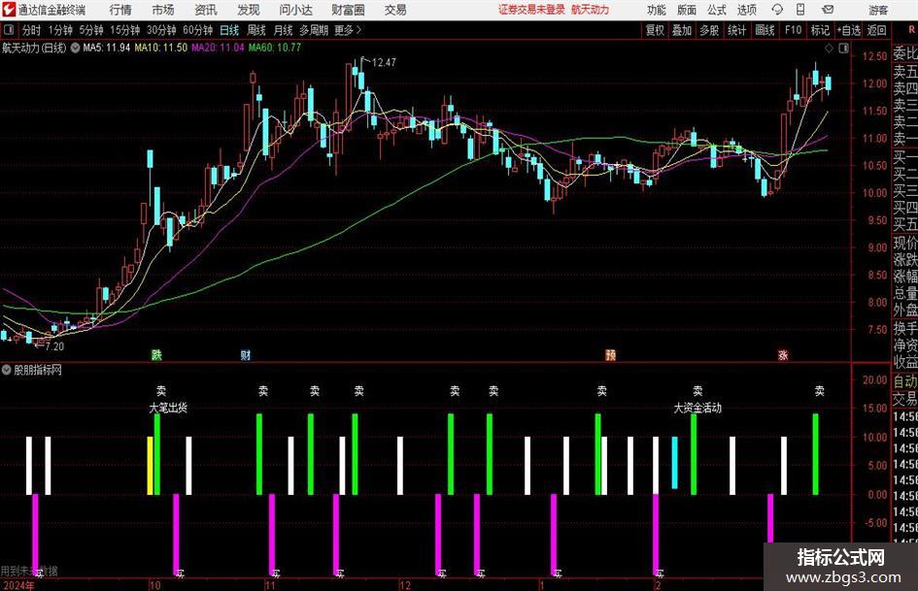The image size is (918, 591).
Task: Click the 证券交易未登录 login link
Action: pyautogui.click(x=531, y=10)
